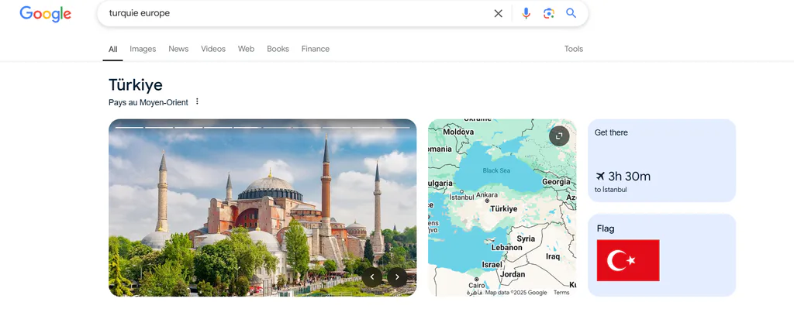Open the Web tab
This screenshot has height=309, width=794.
pos(246,49)
